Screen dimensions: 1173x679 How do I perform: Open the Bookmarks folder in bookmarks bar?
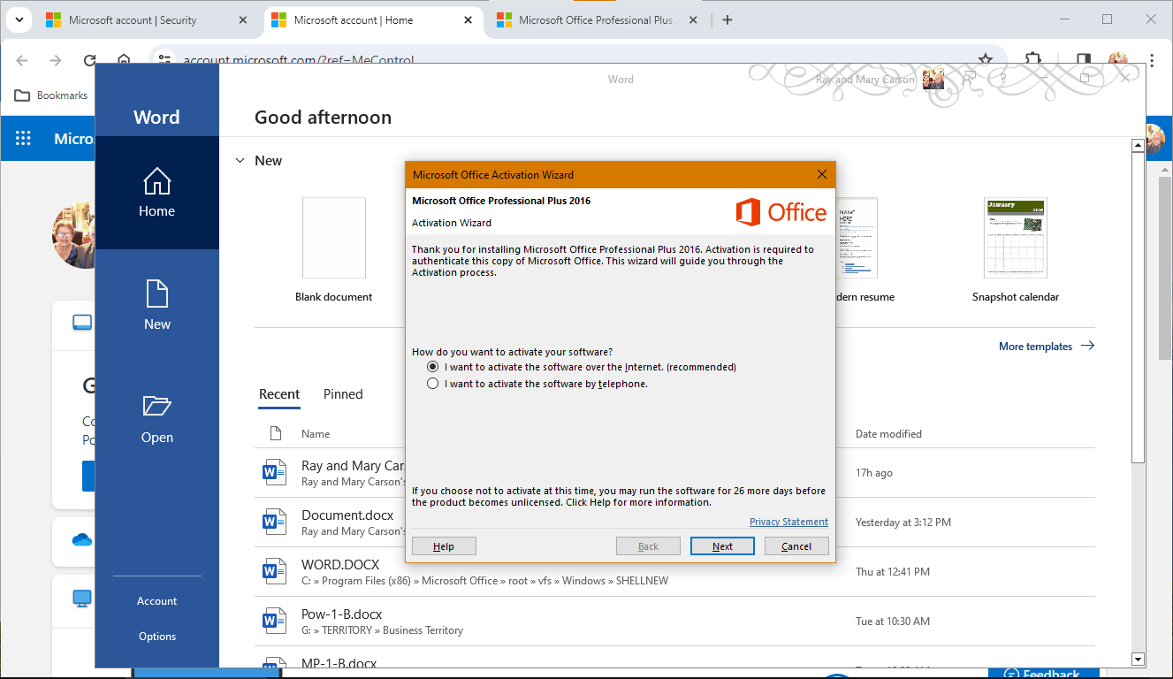[51, 95]
